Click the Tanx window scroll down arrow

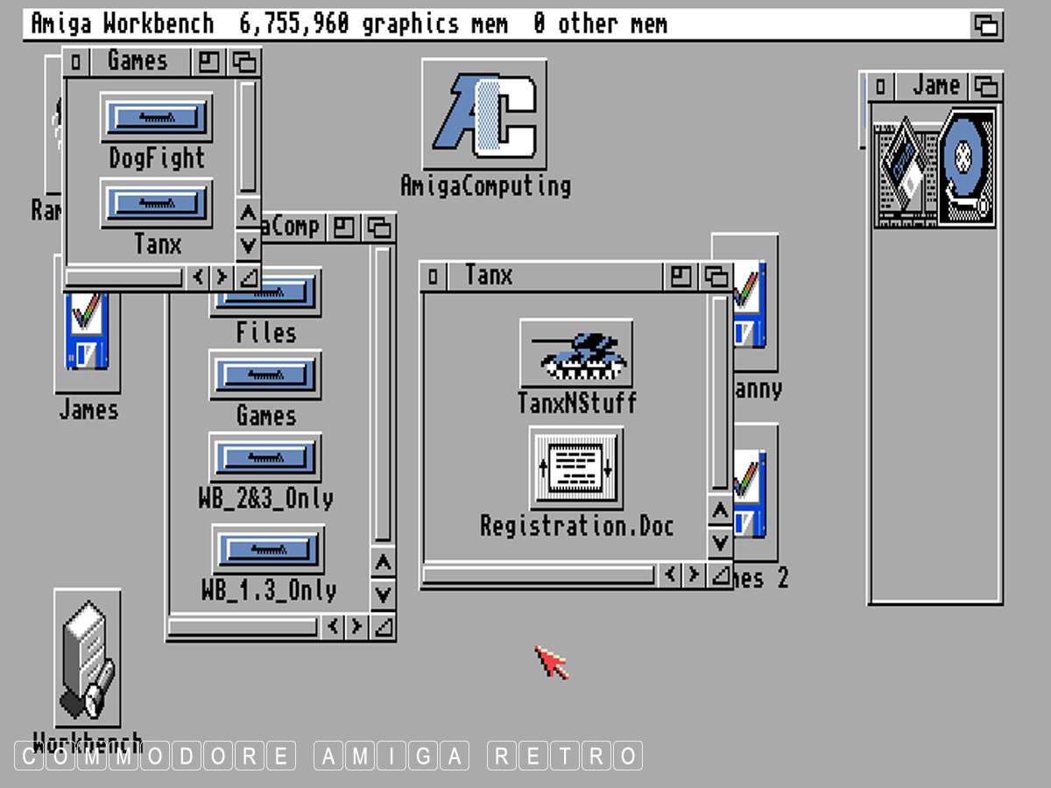720,543
